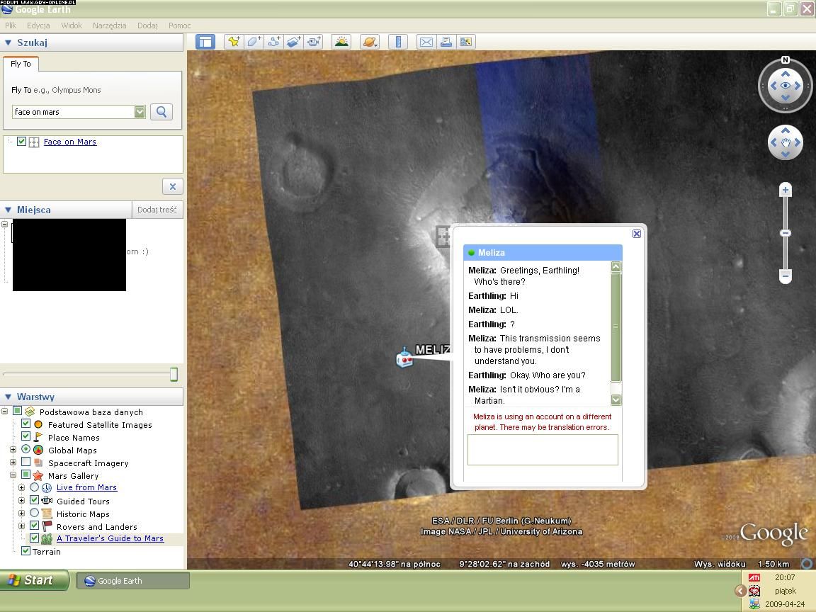
Task: Select the Global Maps radio button
Action: (x=25, y=448)
